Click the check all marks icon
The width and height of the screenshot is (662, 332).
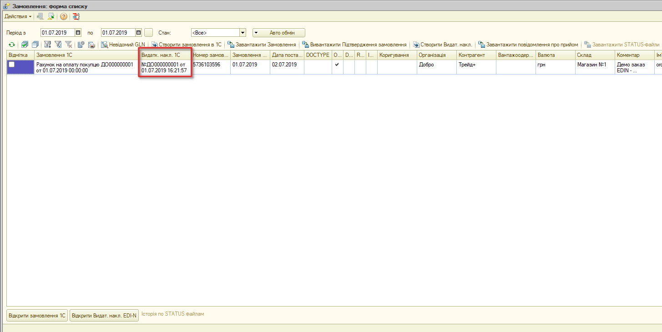(25, 45)
